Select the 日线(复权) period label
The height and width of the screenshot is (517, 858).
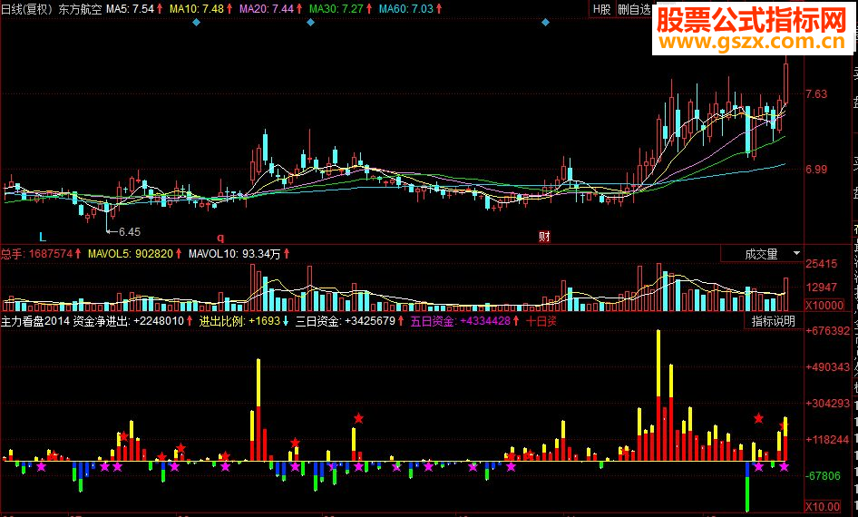(x=27, y=9)
